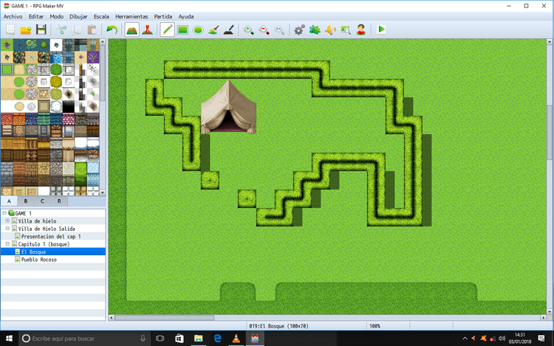Open File Explorer from taskbar
This screenshot has height=346, width=554.
(198, 339)
